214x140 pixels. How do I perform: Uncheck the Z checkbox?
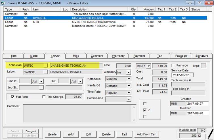click(145, 110)
